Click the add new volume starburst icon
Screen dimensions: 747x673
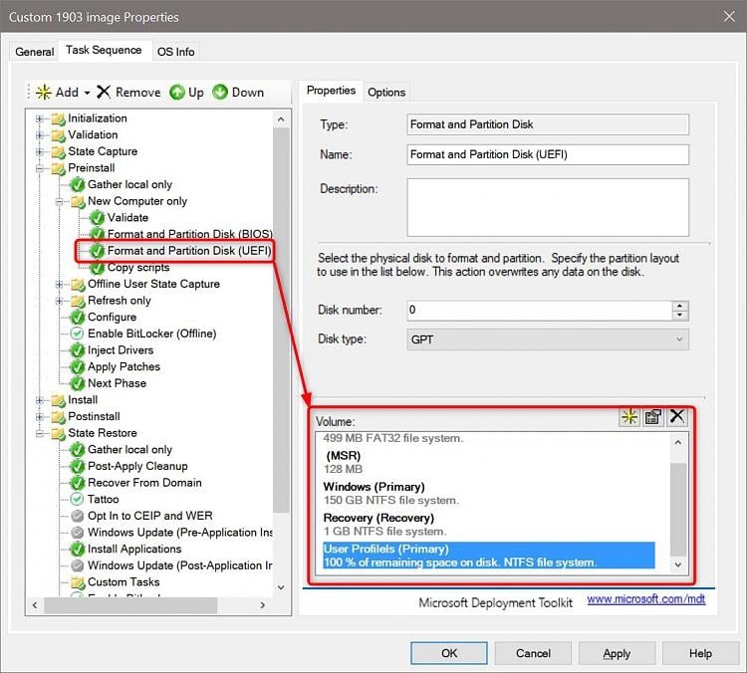pos(629,417)
